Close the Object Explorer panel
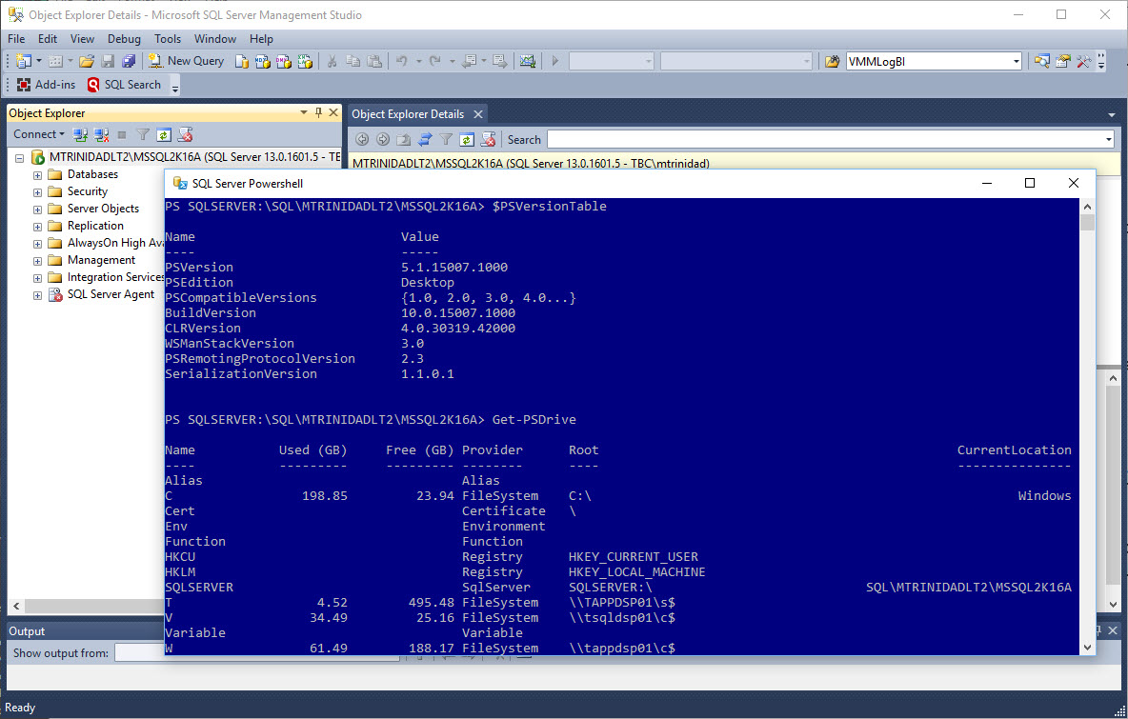The height and width of the screenshot is (719, 1128). pos(333,113)
